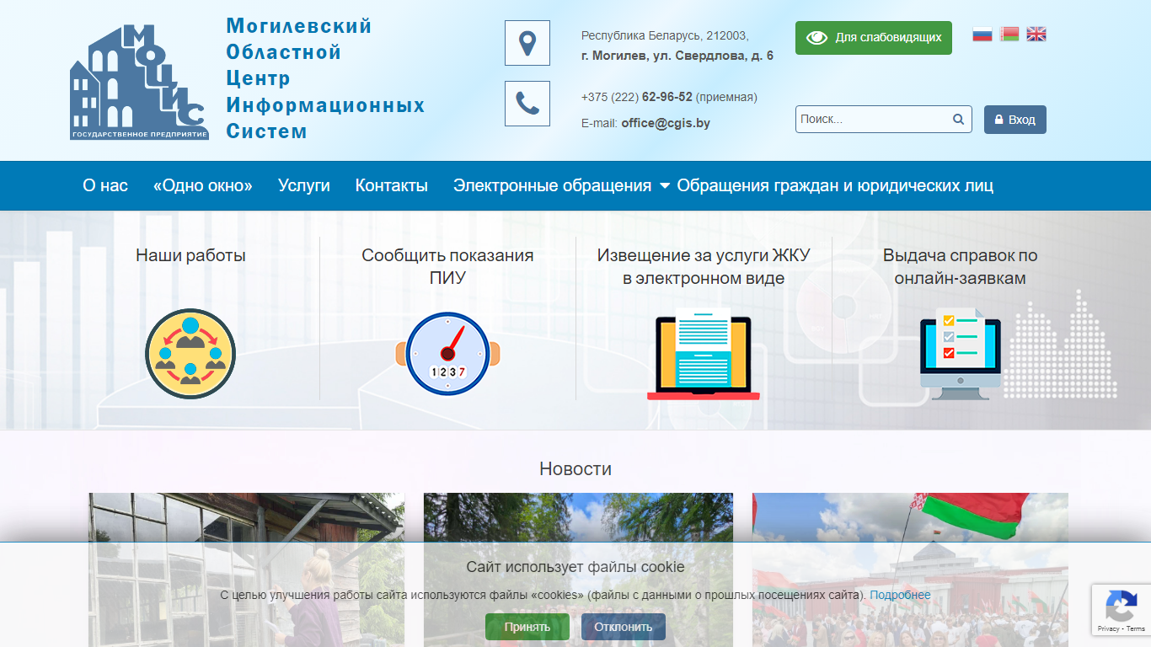The image size is (1151, 647).
Task: Click the telephone handset icon
Action: tap(527, 104)
